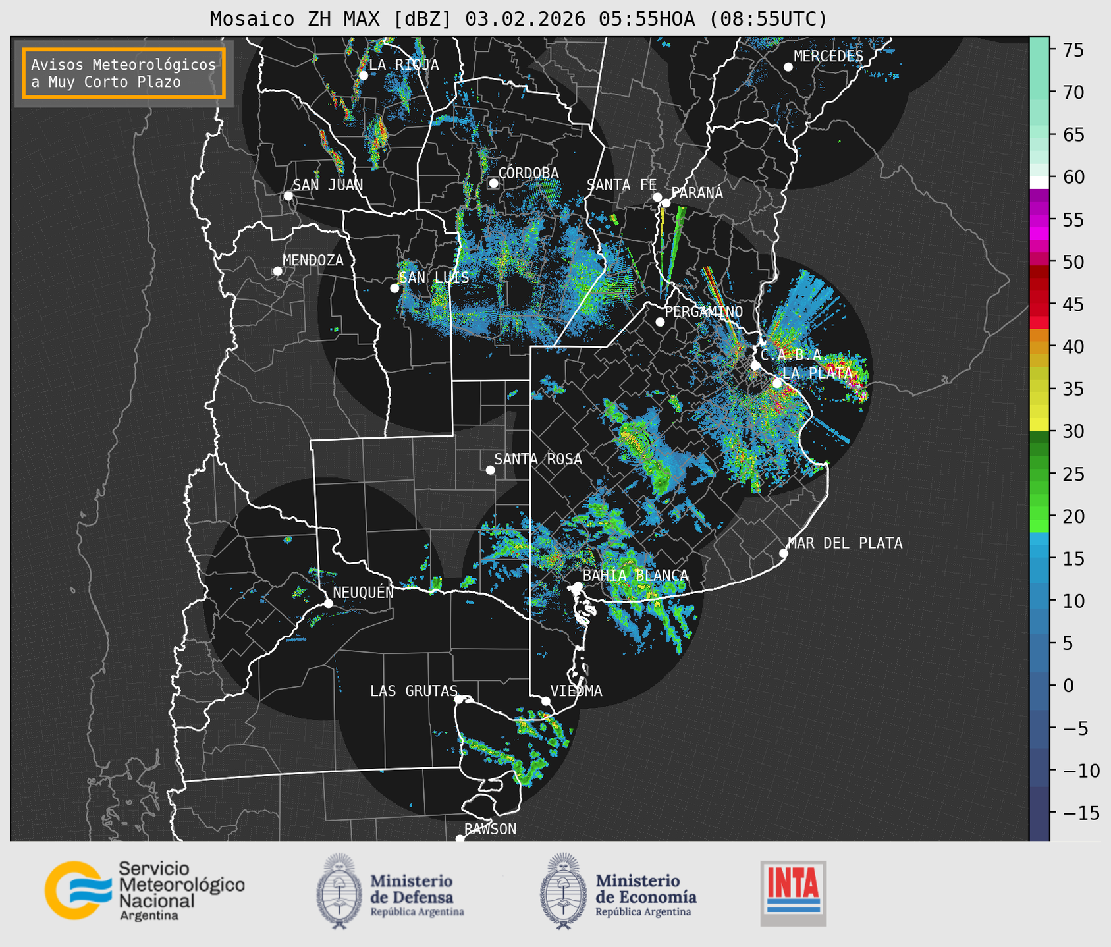Image resolution: width=1111 pixels, height=947 pixels.
Task: Click the Servicio Meteorológico Nacional logo
Action: coord(145,890)
